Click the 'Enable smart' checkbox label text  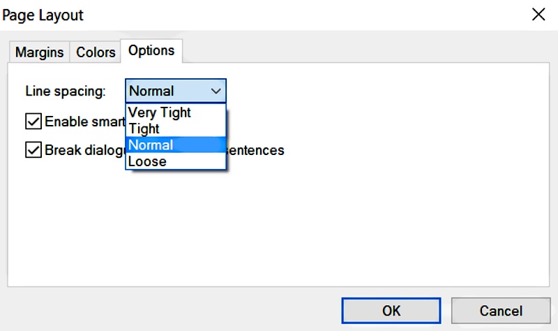click(x=85, y=122)
